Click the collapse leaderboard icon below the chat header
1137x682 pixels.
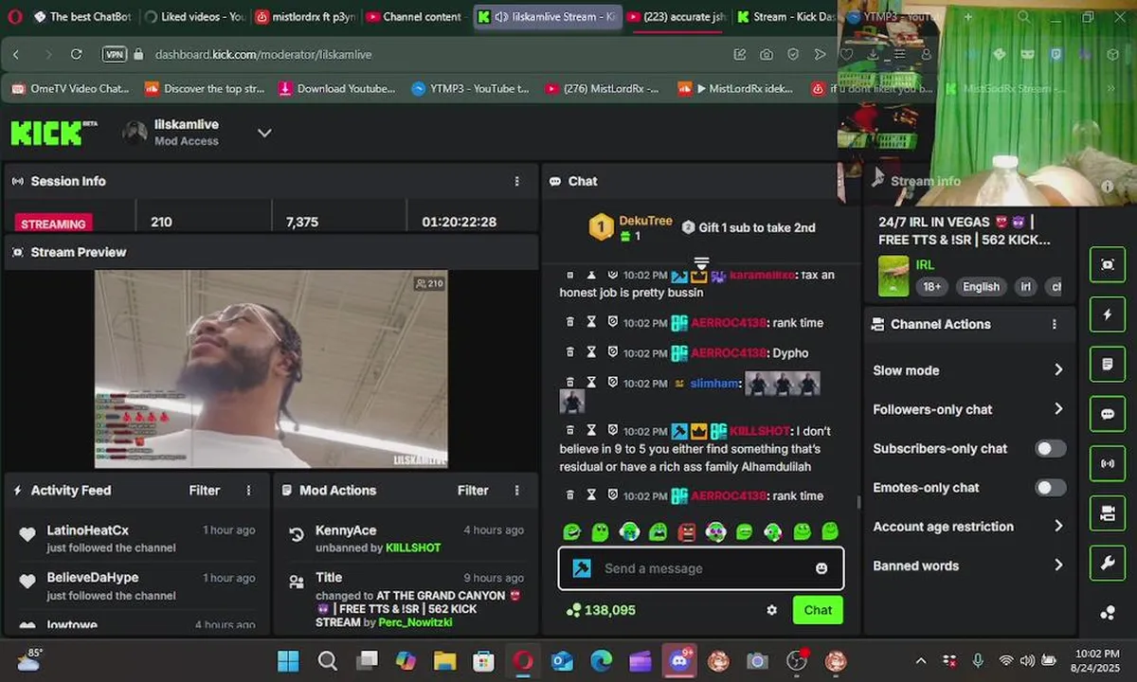701,261
